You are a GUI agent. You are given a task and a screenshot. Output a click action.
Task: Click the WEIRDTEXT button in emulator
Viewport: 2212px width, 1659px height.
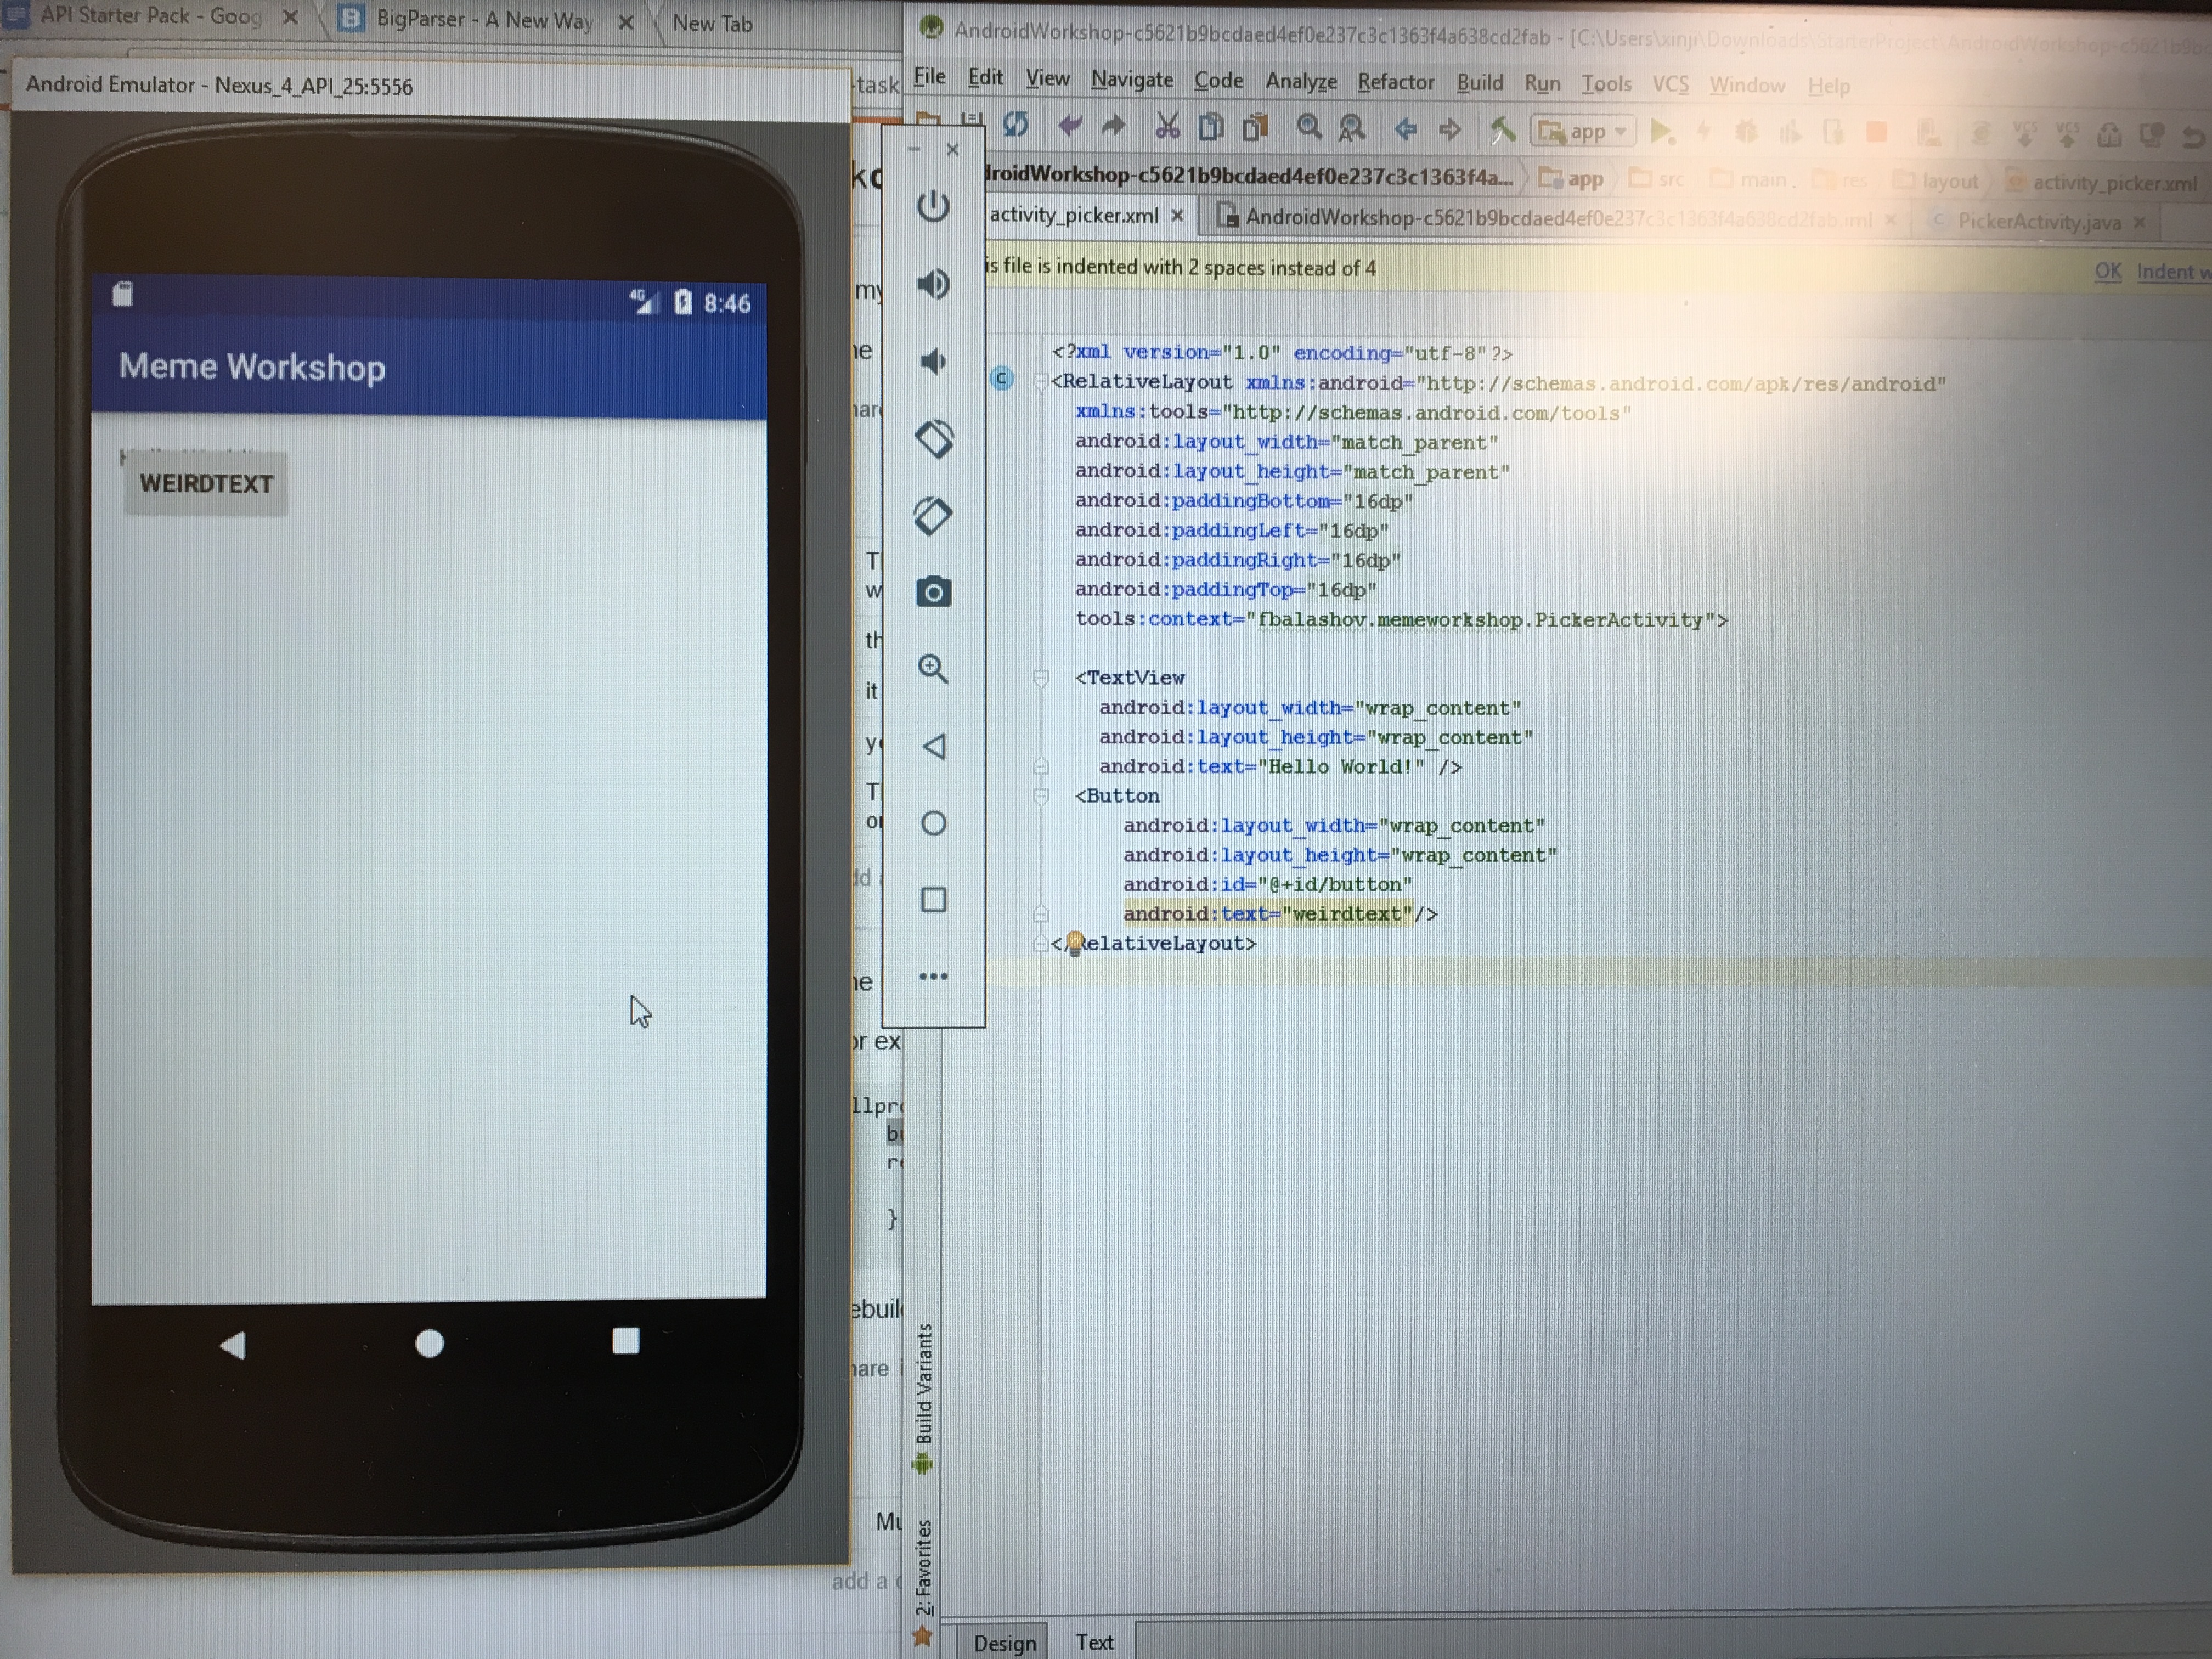tap(206, 484)
